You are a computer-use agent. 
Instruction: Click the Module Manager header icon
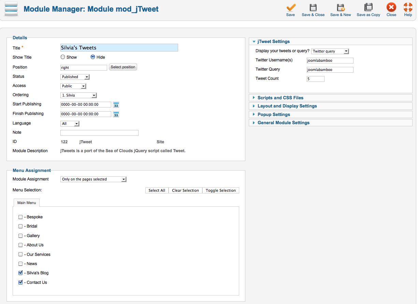point(11,9)
